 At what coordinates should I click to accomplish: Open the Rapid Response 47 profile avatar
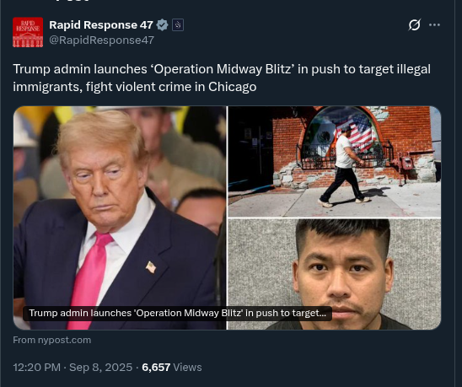(x=28, y=32)
